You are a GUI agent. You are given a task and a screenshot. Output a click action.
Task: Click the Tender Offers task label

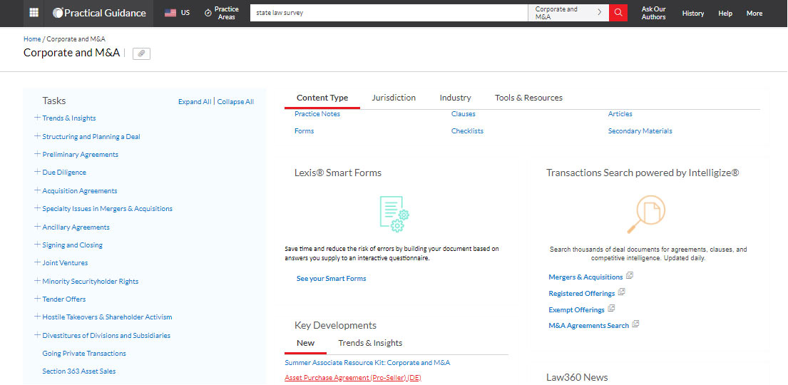click(63, 299)
